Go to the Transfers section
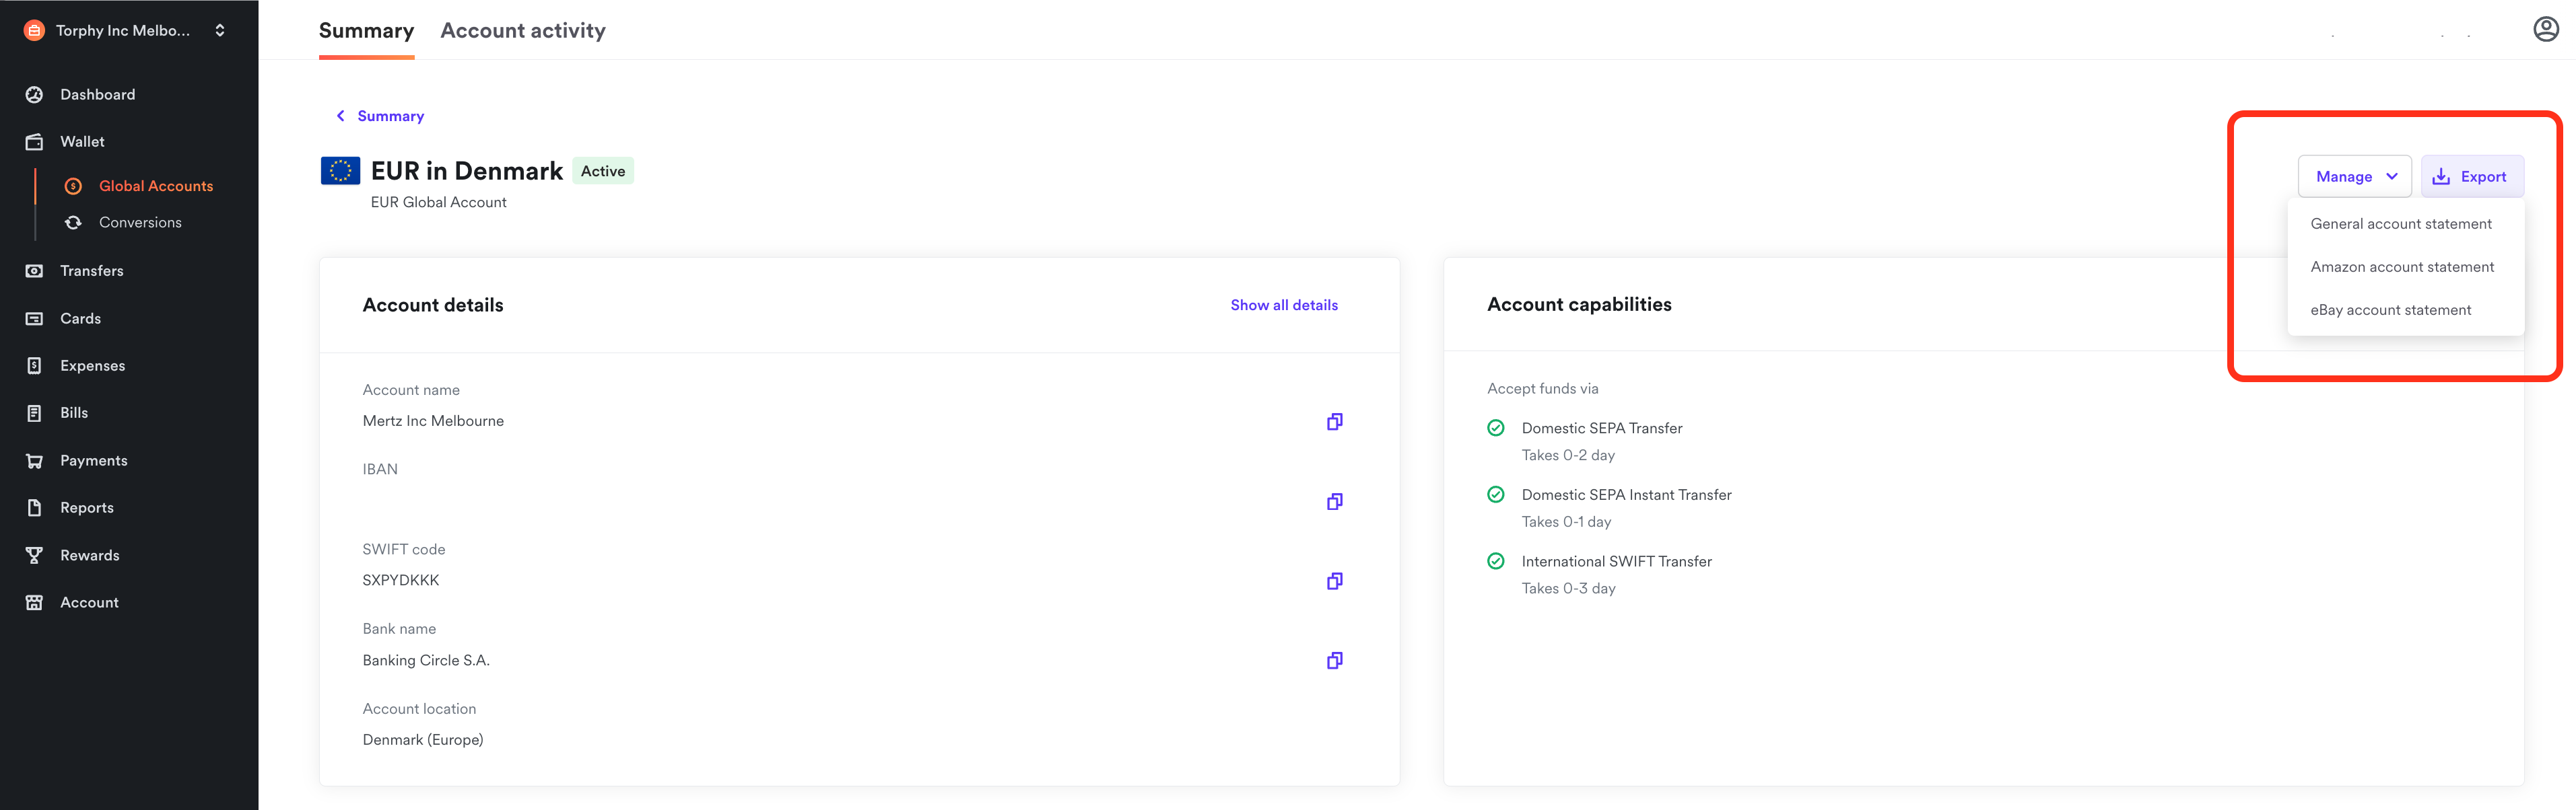This screenshot has height=810, width=2576. [x=92, y=270]
